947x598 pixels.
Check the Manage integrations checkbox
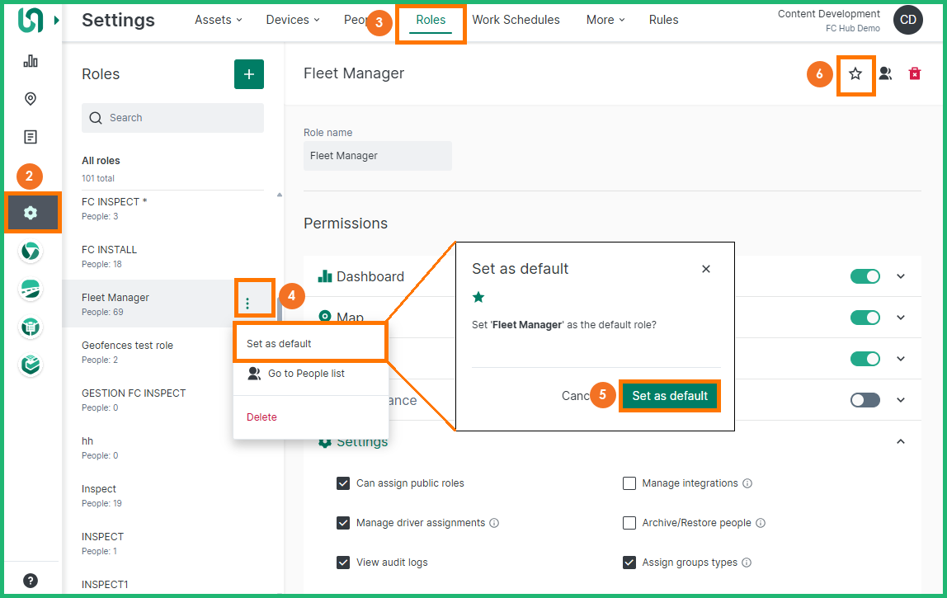coord(629,483)
